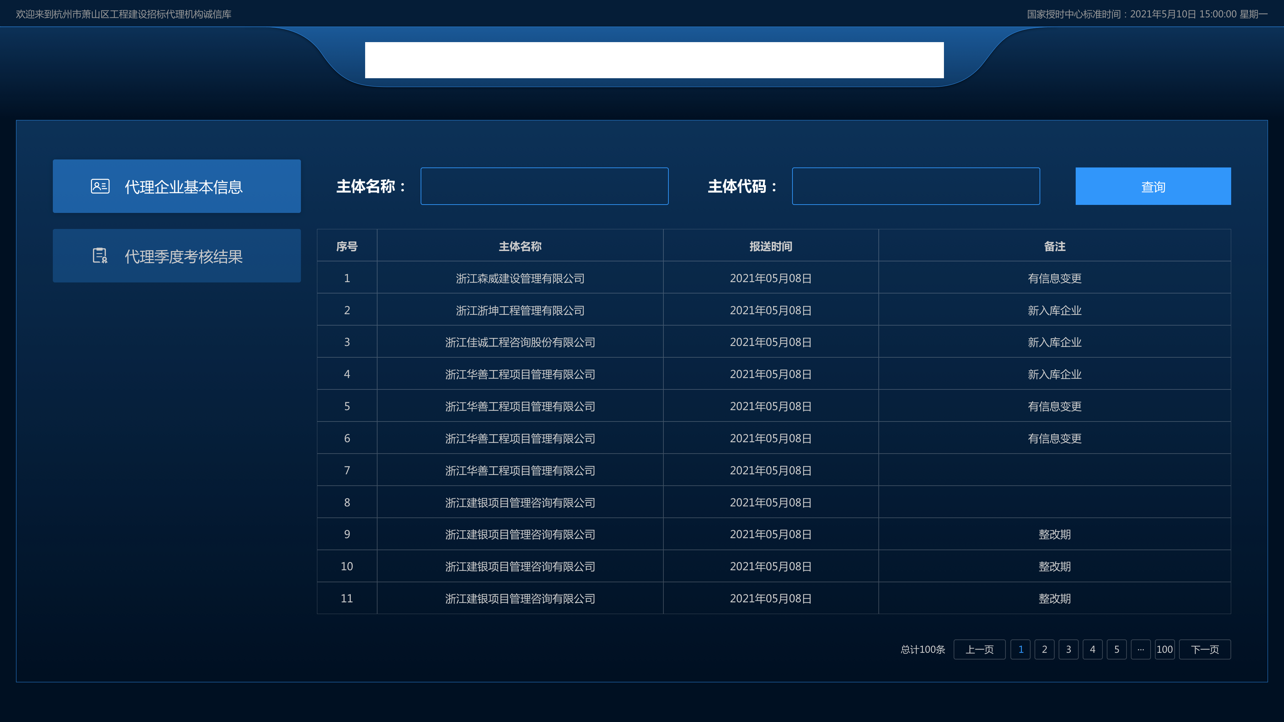The image size is (1284, 722).
Task: Expand pagination ellipsis for more pages
Action: coord(1141,649)
